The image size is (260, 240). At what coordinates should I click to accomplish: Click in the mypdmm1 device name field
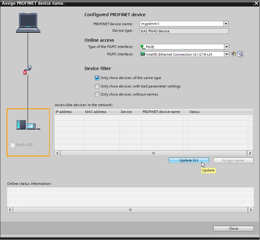(x=182, y=24)
